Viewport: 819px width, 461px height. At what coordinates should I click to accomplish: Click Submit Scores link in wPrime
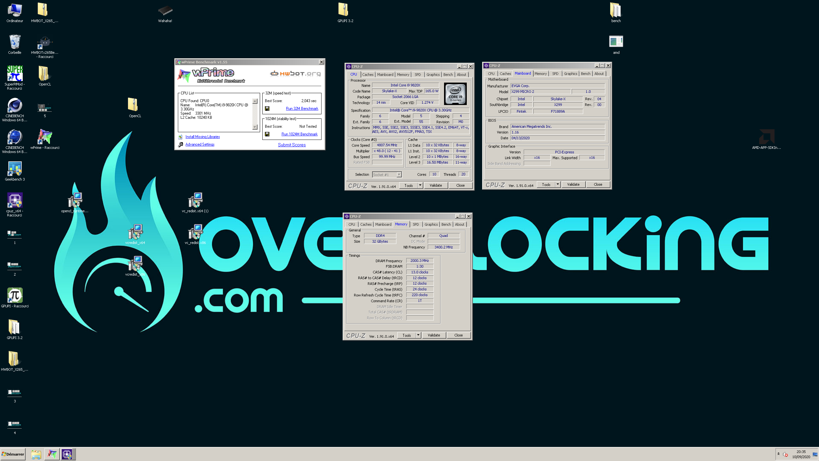[292, 145]
